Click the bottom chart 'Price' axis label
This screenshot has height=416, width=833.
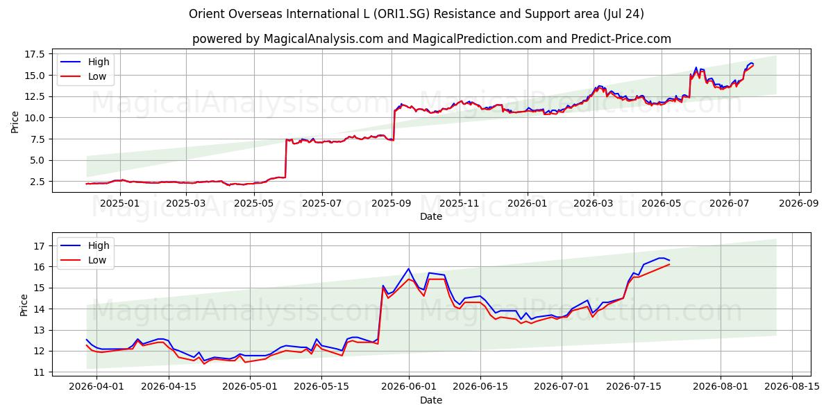[24, 304]
